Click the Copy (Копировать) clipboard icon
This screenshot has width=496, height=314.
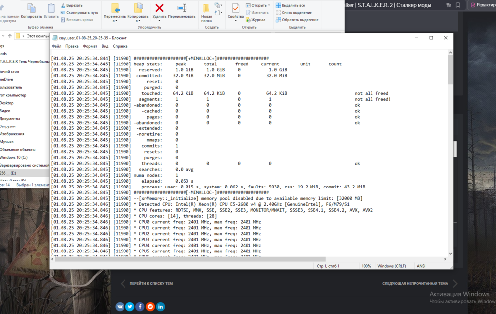(x=31, y=9)
